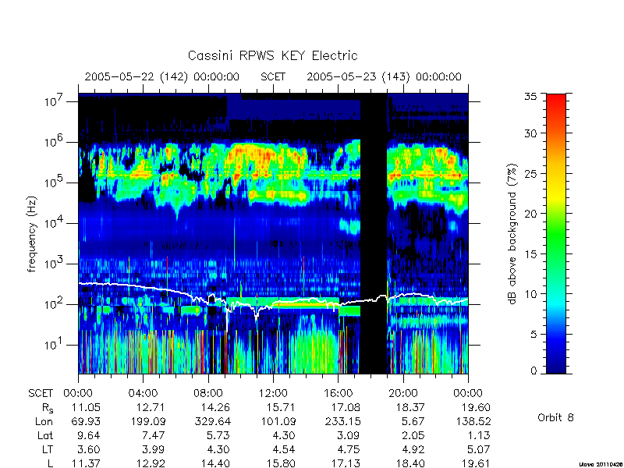The height and width of the screenshot is (468, 624).
Task: Click the 'Lon' row label
Action: click(44, 421)
